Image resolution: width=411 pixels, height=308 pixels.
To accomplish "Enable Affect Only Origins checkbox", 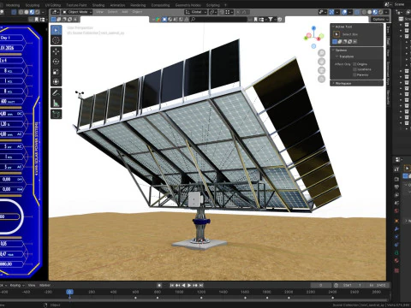I will (x=354, y=64).
